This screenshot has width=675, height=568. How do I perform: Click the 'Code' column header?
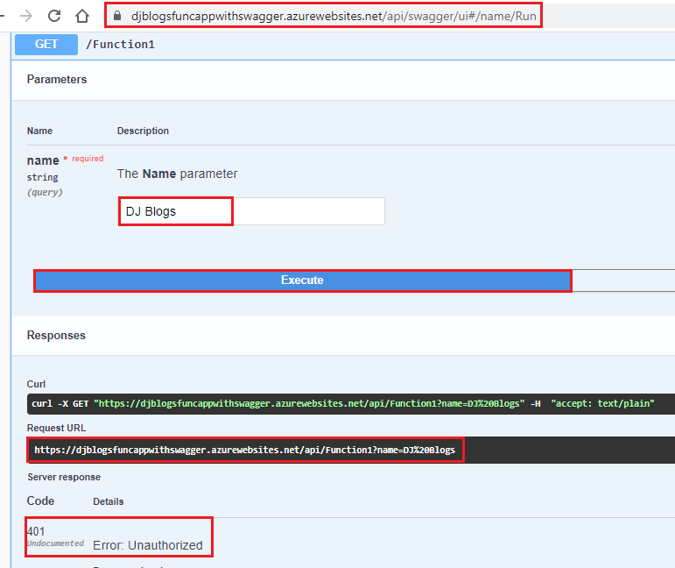point(40,501)
